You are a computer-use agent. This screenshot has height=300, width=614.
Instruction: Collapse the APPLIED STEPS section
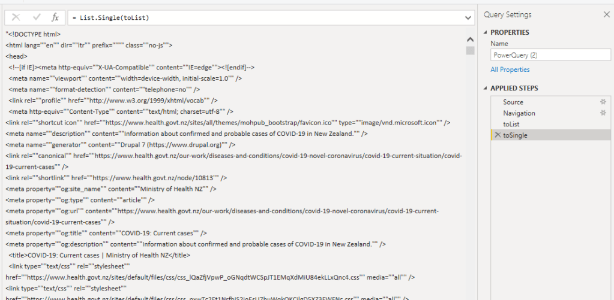coord(484,88)
